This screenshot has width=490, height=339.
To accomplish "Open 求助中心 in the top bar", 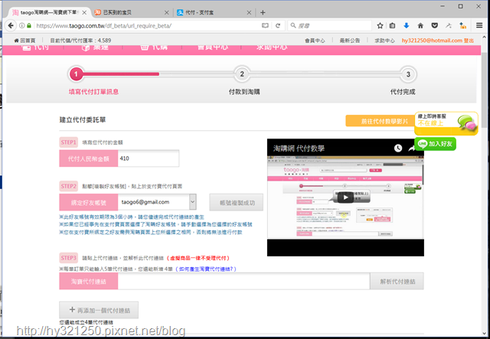I will 384,41.
